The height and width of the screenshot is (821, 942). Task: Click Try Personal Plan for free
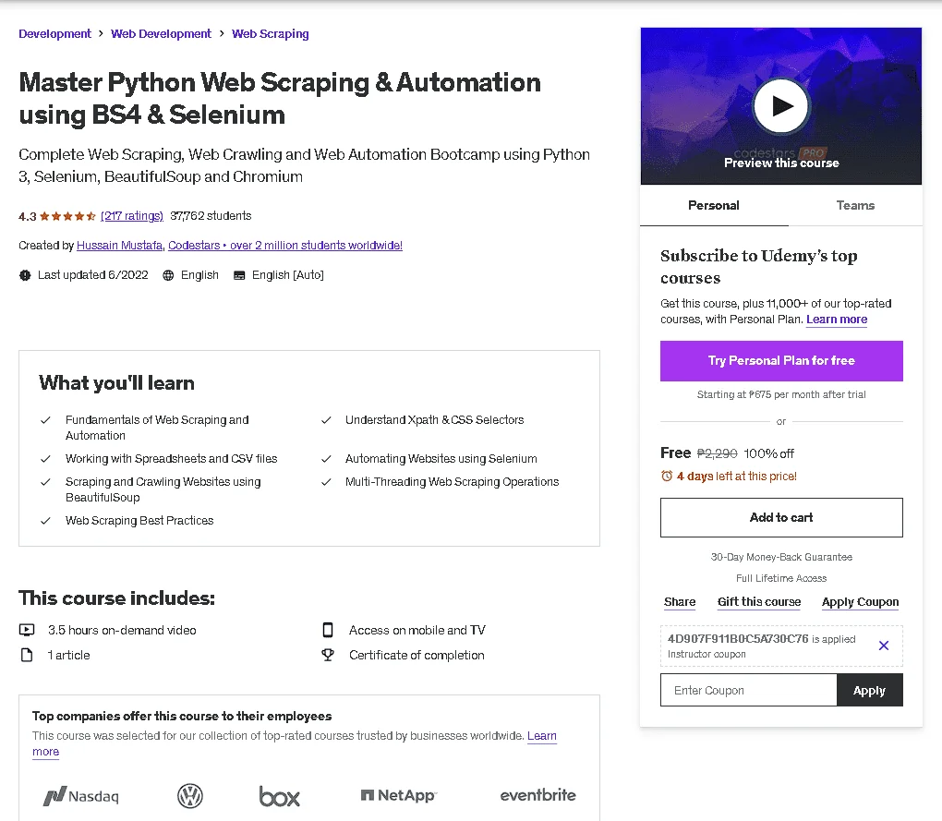coord(781,361)
